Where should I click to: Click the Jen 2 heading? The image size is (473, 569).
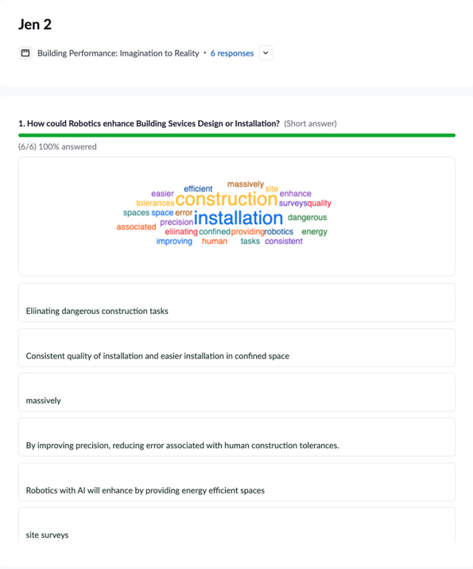click(x=35, y=25)
